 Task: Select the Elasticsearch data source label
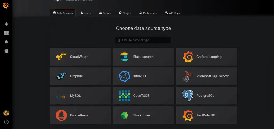143,57
